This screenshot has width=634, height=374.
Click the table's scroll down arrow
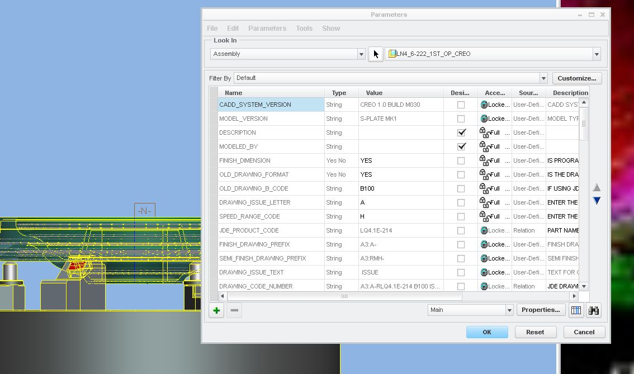tap(584, 286)
